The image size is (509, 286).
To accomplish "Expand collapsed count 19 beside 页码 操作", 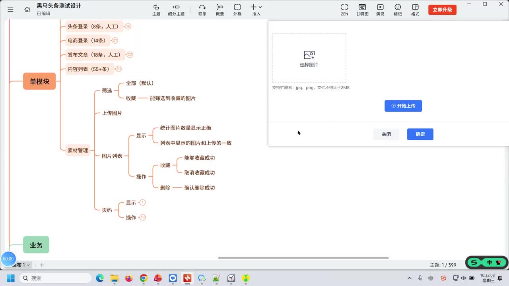I will click(143, 217).
